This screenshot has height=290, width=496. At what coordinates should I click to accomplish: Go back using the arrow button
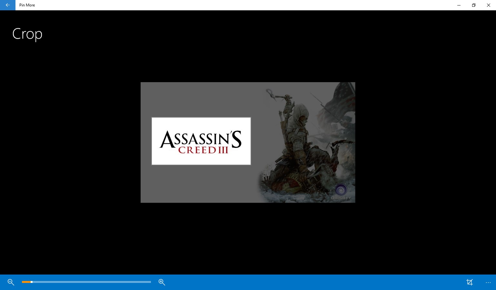tap(7, 5)
